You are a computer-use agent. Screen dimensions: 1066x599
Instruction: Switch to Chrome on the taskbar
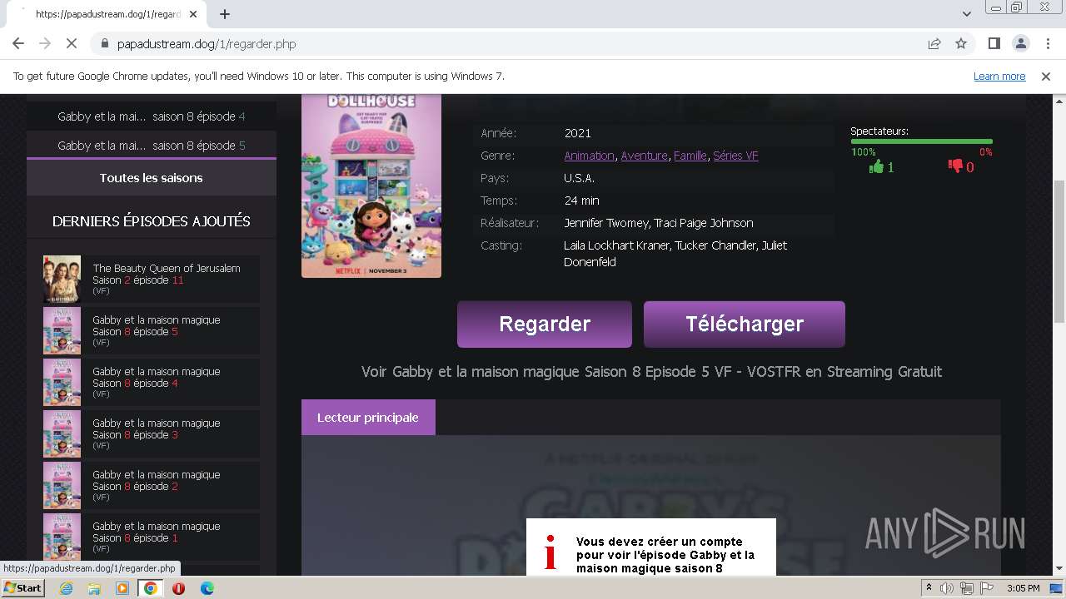[151, 588]
